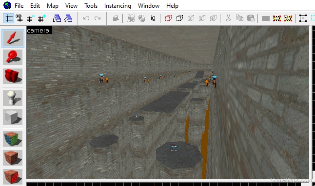
Task: Toggle the 2D grid display
Action: tap(8, 18)
